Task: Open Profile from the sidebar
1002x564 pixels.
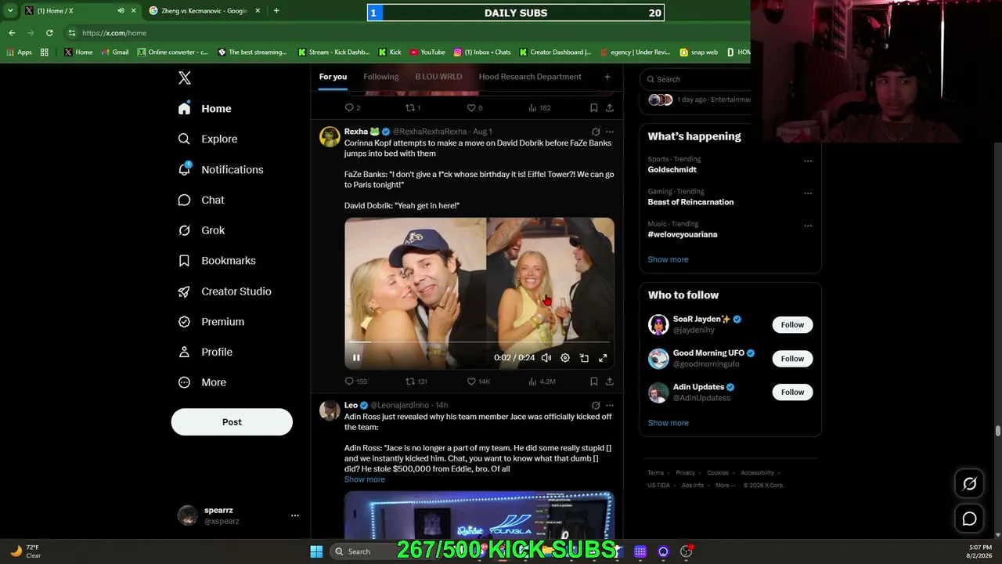Action: point(205,352)
